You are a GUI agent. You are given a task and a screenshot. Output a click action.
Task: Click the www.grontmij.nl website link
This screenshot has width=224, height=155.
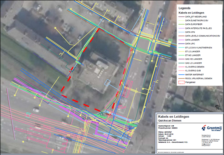[x=206, y=145]
